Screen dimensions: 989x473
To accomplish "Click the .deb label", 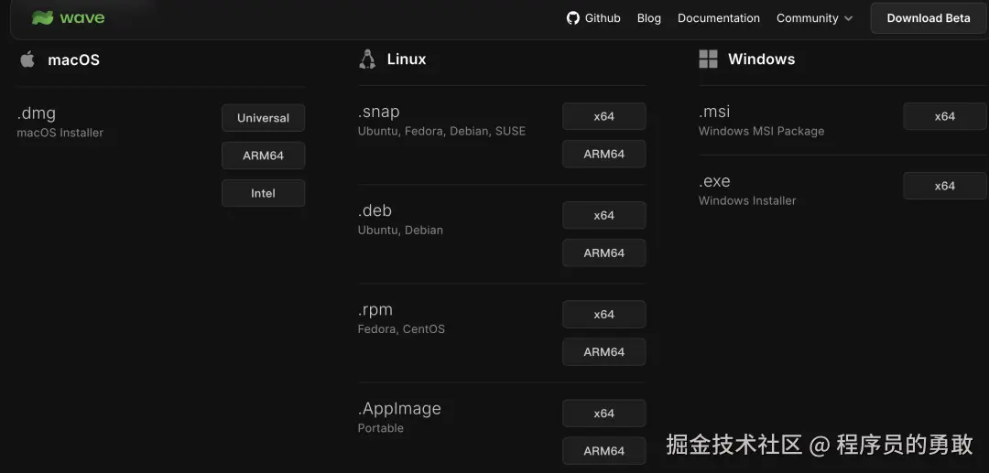I will pos(375,210).
